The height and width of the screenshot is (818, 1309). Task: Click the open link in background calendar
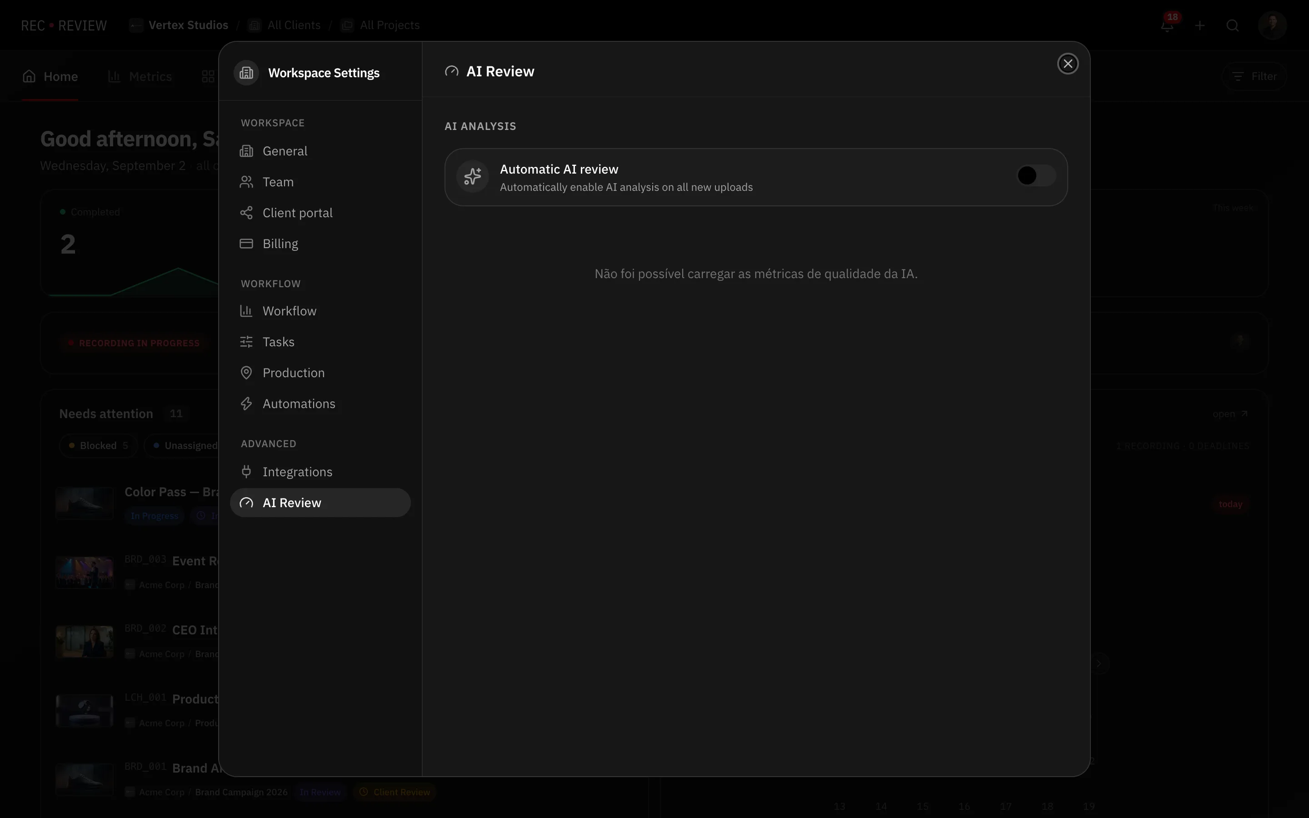[x=1230, y=414]
